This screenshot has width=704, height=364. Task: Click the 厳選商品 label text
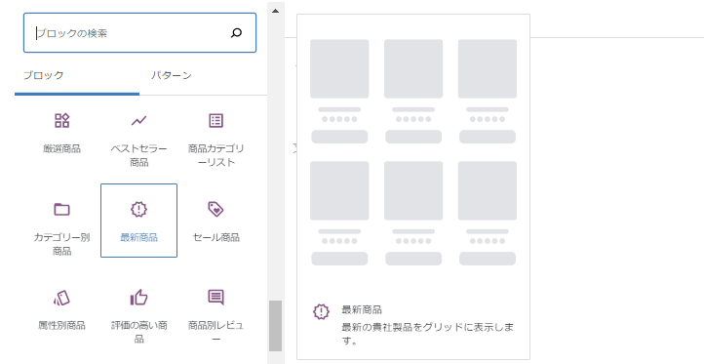62,148
